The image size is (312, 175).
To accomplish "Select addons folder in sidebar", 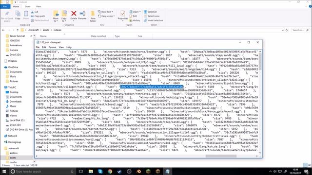I will coord(14,153).
